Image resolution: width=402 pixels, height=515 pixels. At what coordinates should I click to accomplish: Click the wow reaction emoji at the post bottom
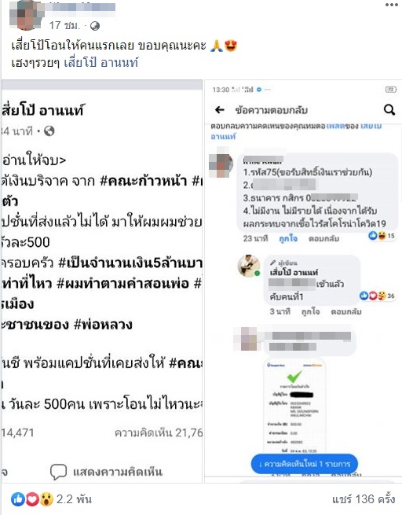[46, 499]
